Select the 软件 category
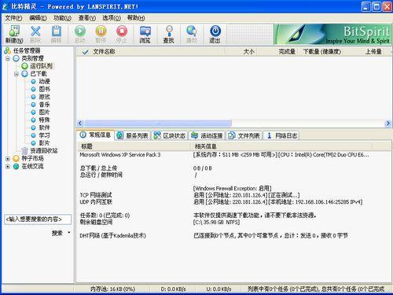The height and width of the screenshot is (295, 393). [x=44, y=127]
